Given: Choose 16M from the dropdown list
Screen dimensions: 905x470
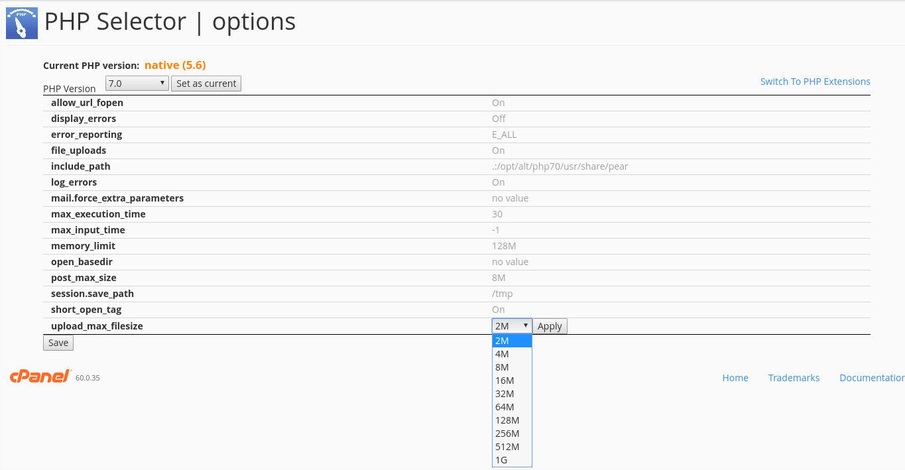Looking at the screenshot, I should click(512, 381).
